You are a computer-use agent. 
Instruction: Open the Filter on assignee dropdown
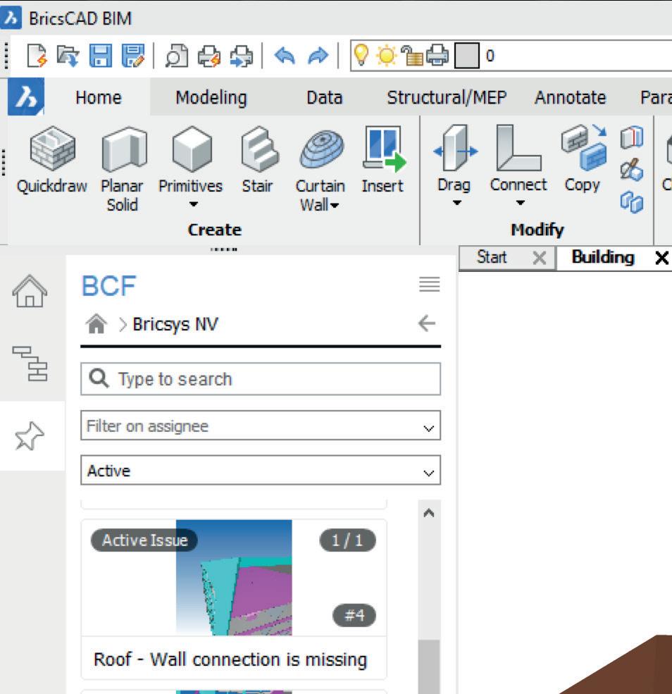point(261,426)
